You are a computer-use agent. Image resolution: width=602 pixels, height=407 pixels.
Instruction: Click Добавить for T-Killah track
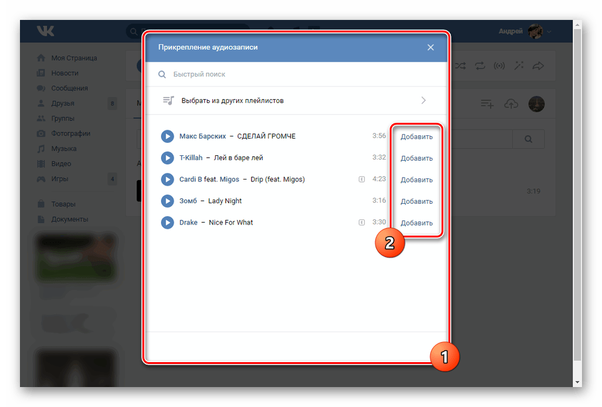pos(417,158)
